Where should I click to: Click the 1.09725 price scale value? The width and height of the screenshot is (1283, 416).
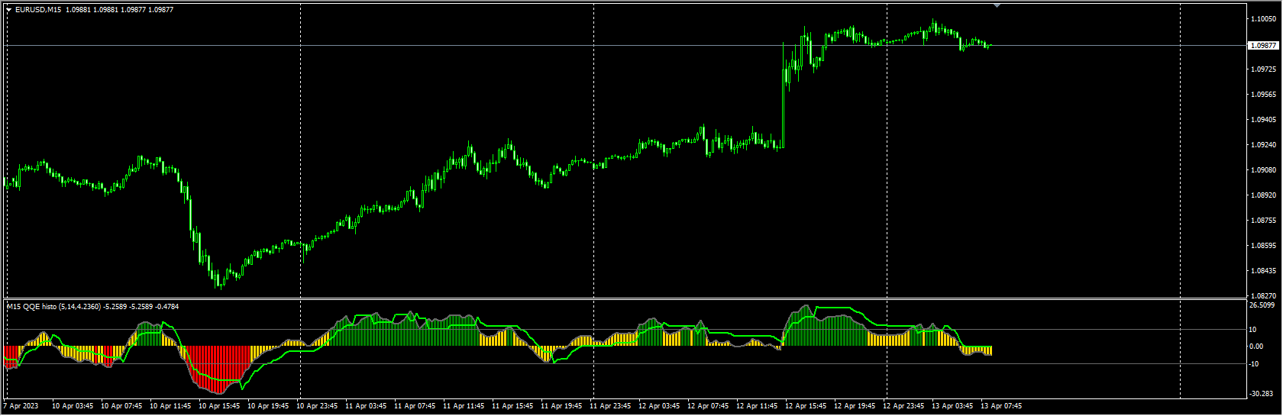(x=1264, y=69)
